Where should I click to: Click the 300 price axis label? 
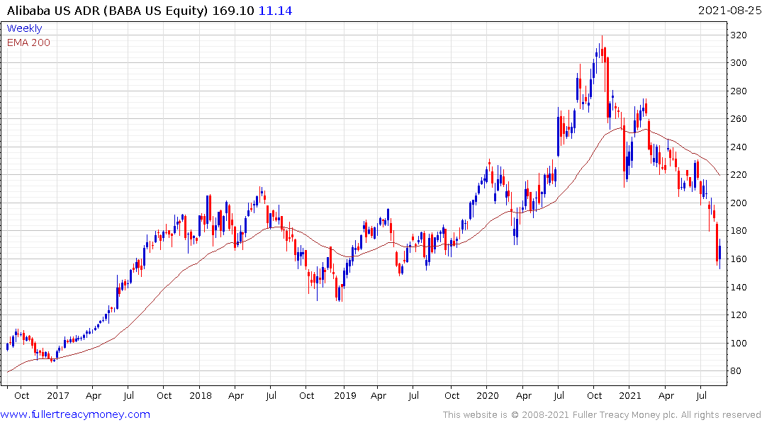coord(739,62)
